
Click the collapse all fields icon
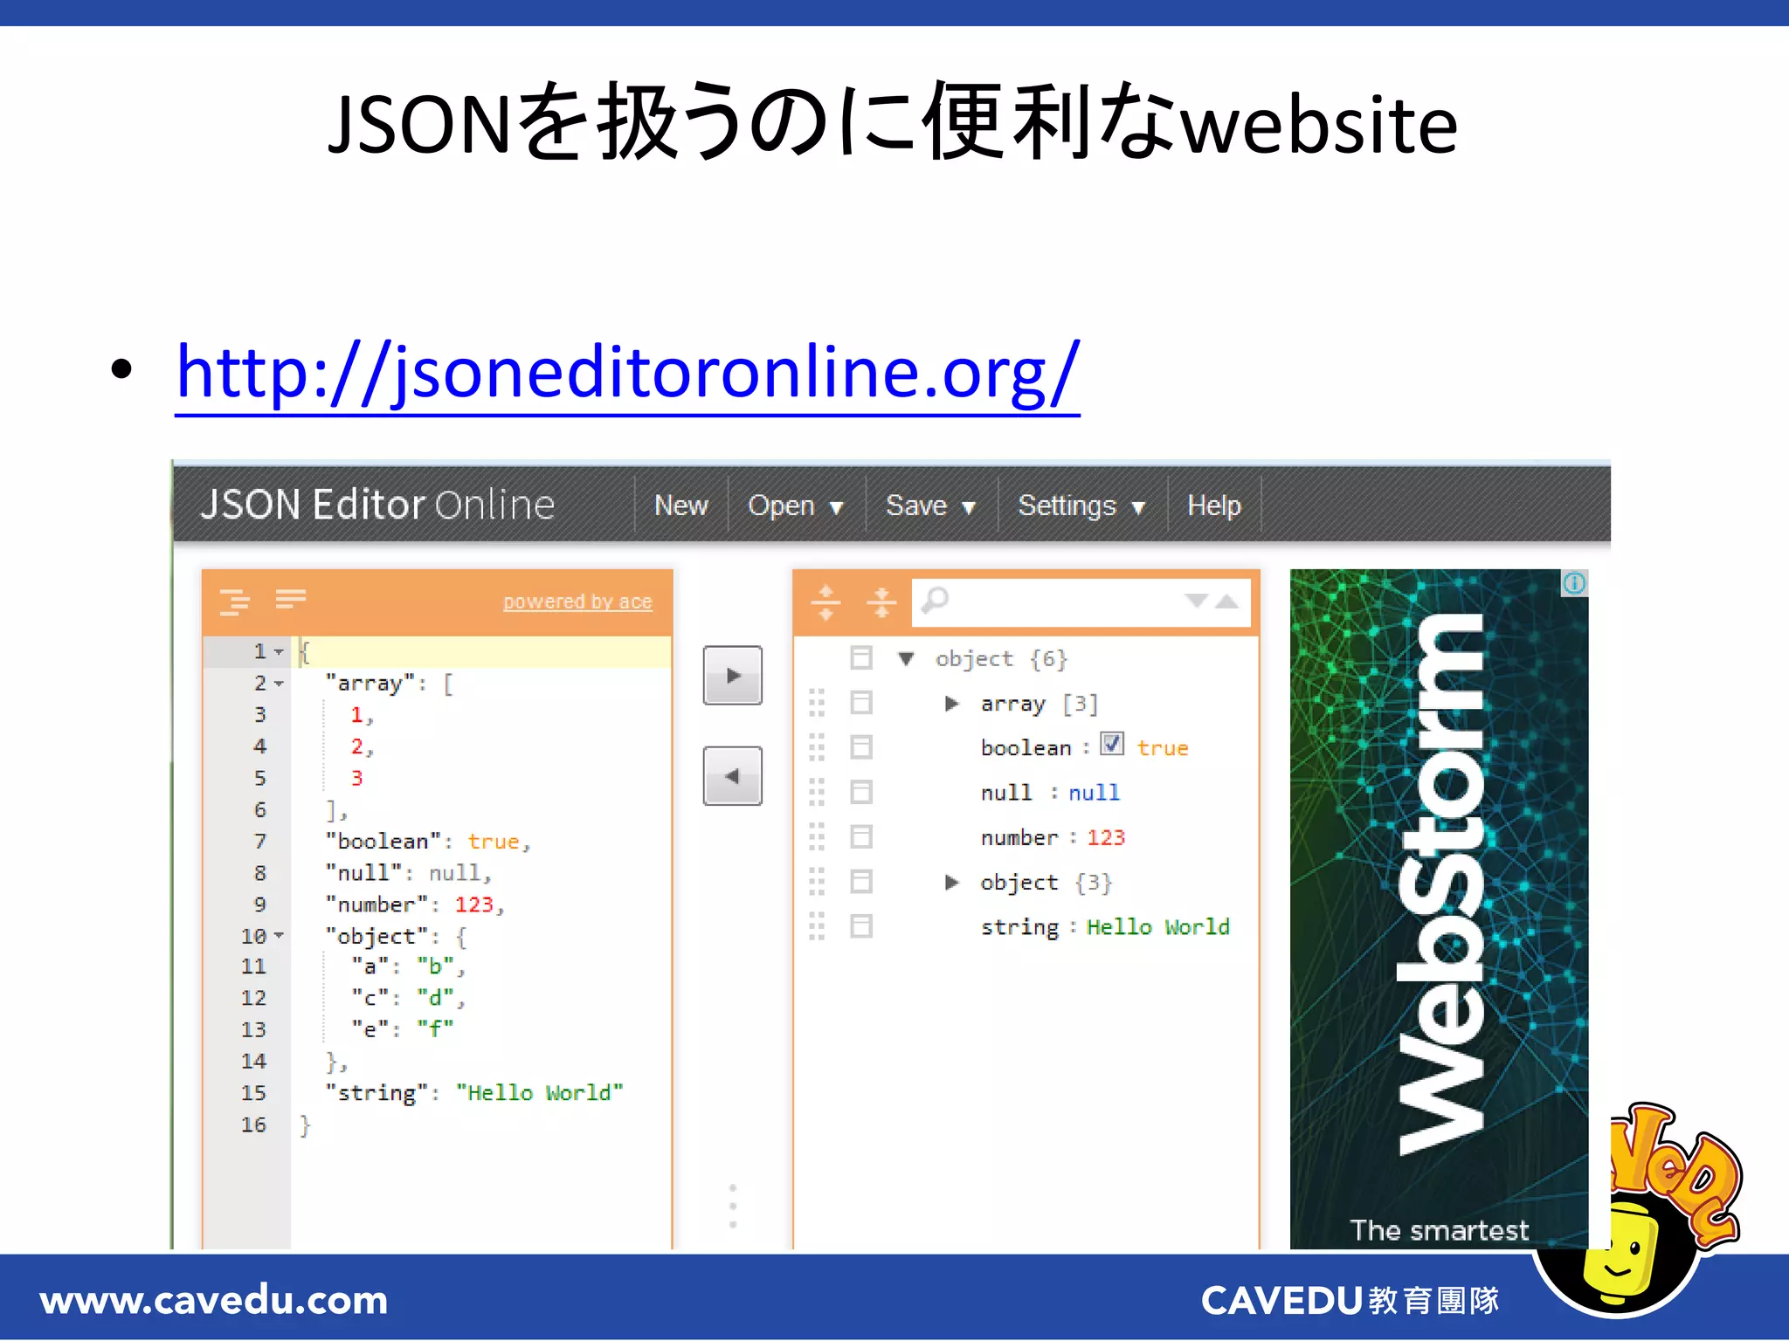881,602
